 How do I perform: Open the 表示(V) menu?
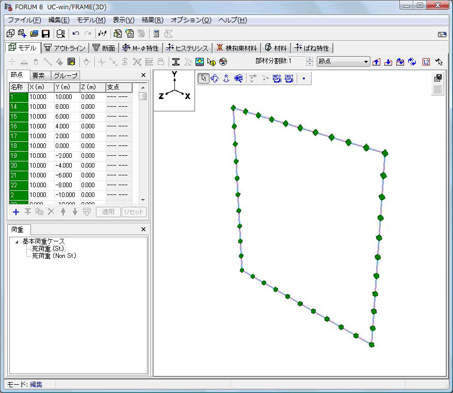coord(124,20)
